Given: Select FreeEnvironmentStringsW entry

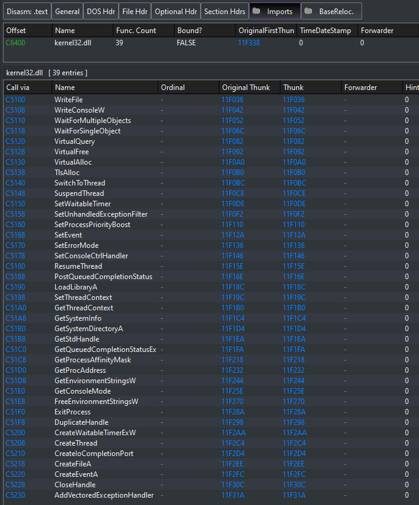Looking at the screenshot, I should [211, 402].
